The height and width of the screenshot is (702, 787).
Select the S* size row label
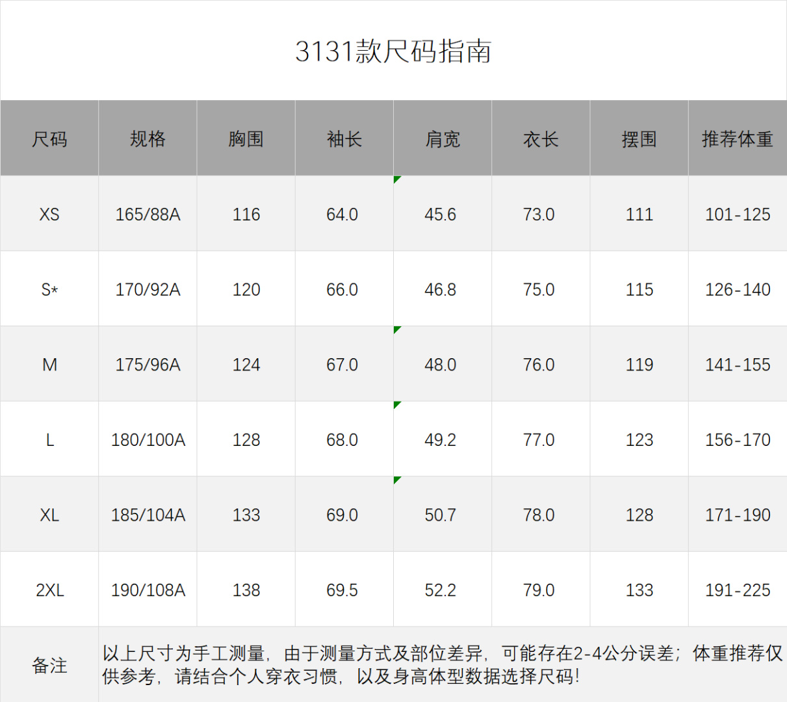49,289
